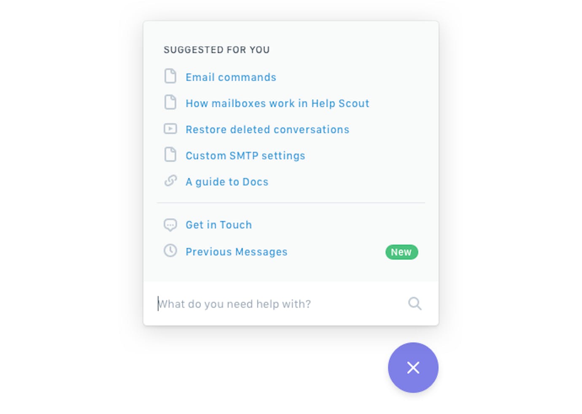Focus the What do you need help with field
582x414 pixels.
tap(278, 304)
